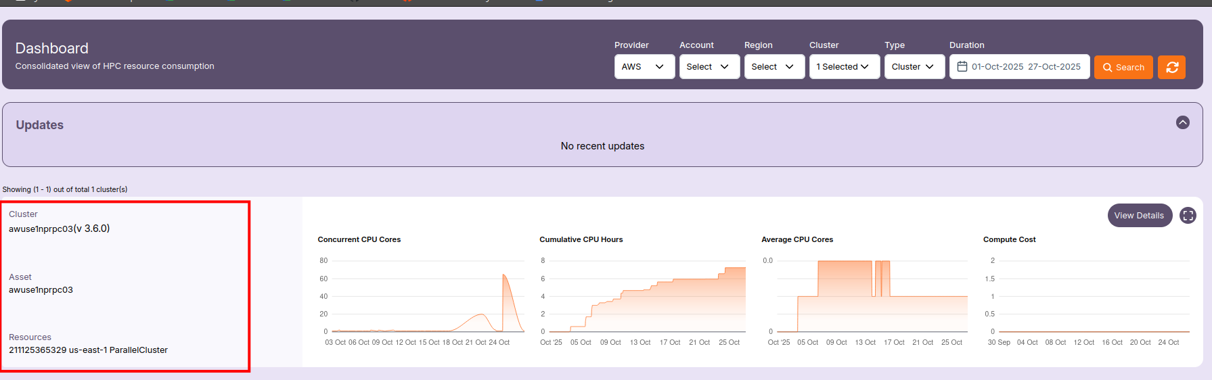Click cluster name awuse1nprpc03(v 3.6.0)
This screenshot has width=1212, height=380.
[60, 229]
